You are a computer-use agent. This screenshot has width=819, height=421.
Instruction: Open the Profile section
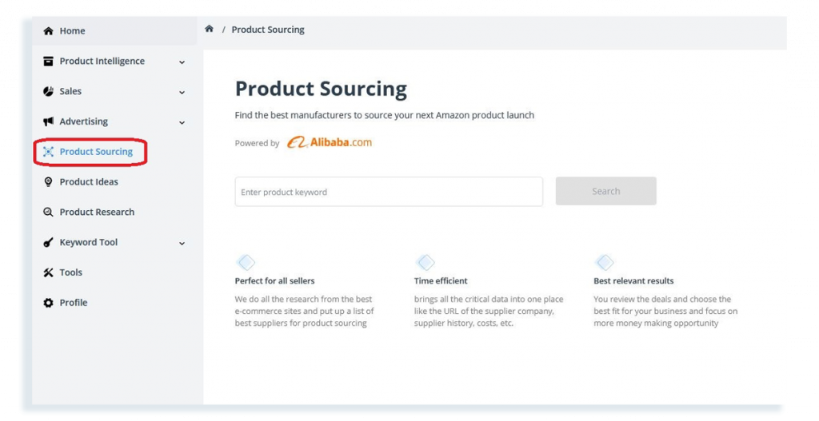click(x=73, y=303)
